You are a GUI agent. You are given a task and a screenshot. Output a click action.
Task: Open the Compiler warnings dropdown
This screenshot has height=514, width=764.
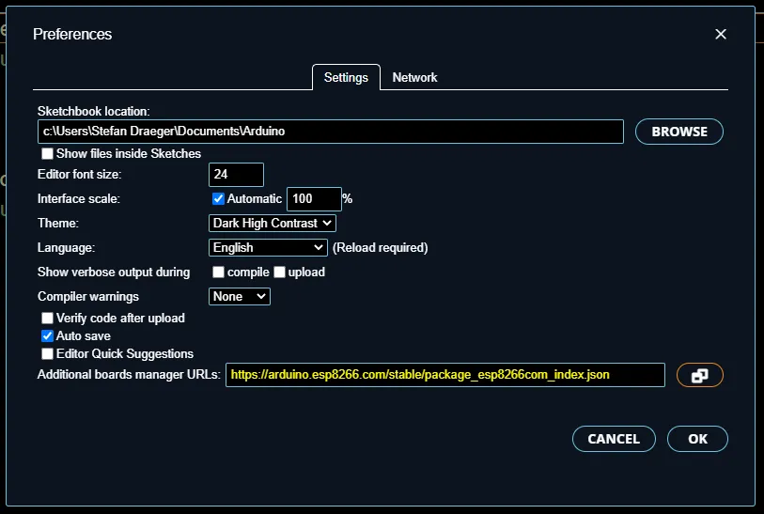click(x=240, y=297)
